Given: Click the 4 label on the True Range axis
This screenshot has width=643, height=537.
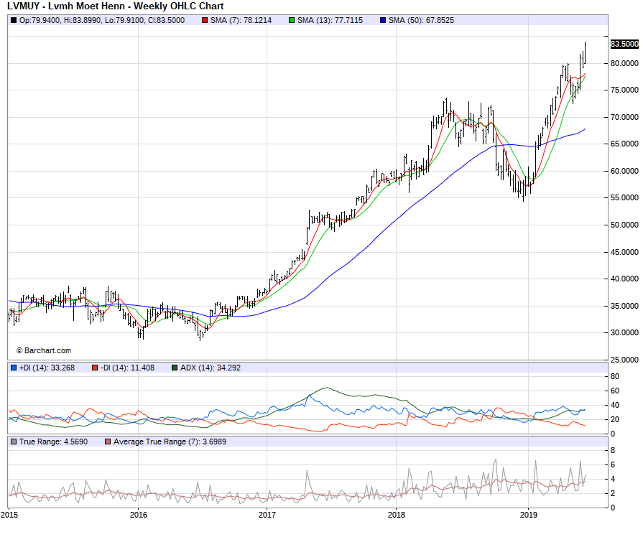Looking at the screenshot, I should pyautogui.click(x=613, y=479).
